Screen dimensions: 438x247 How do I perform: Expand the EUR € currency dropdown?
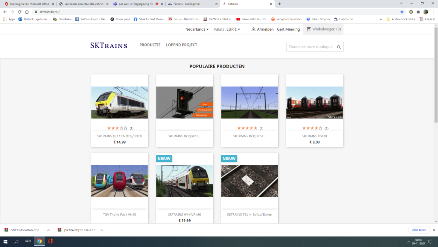pyautogui.click(x=227, y=29)
